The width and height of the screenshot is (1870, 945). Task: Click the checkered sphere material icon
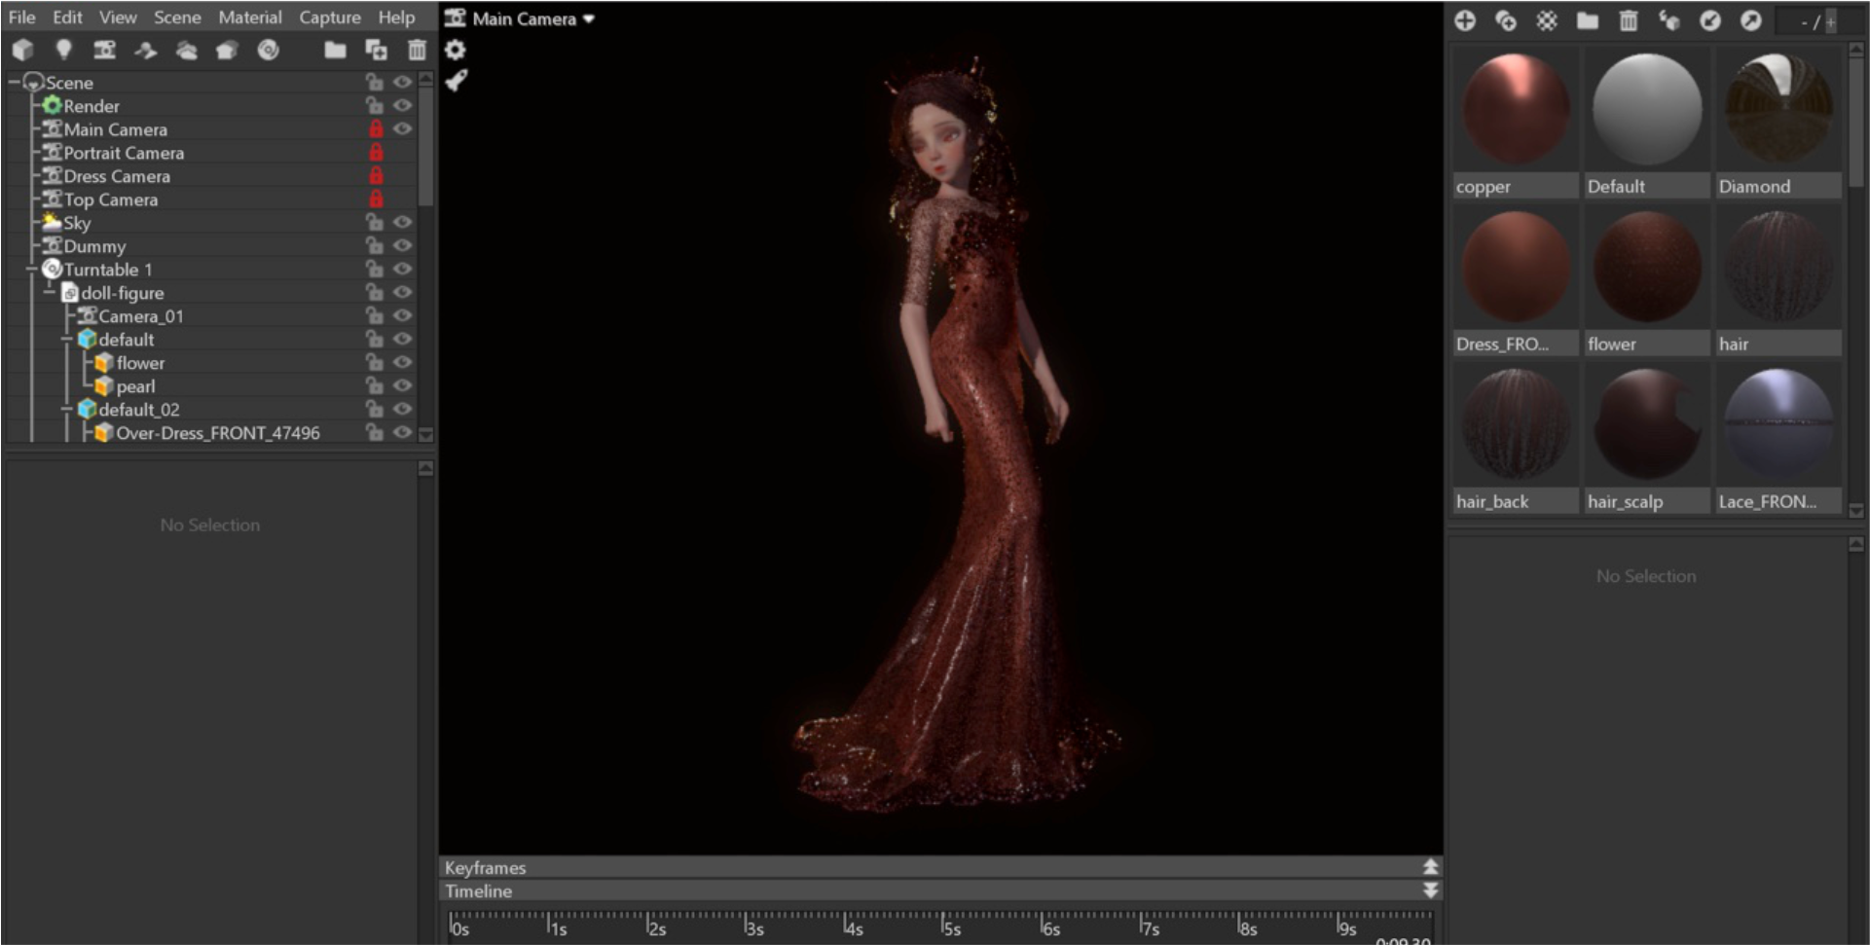[x=1547, y=20]
